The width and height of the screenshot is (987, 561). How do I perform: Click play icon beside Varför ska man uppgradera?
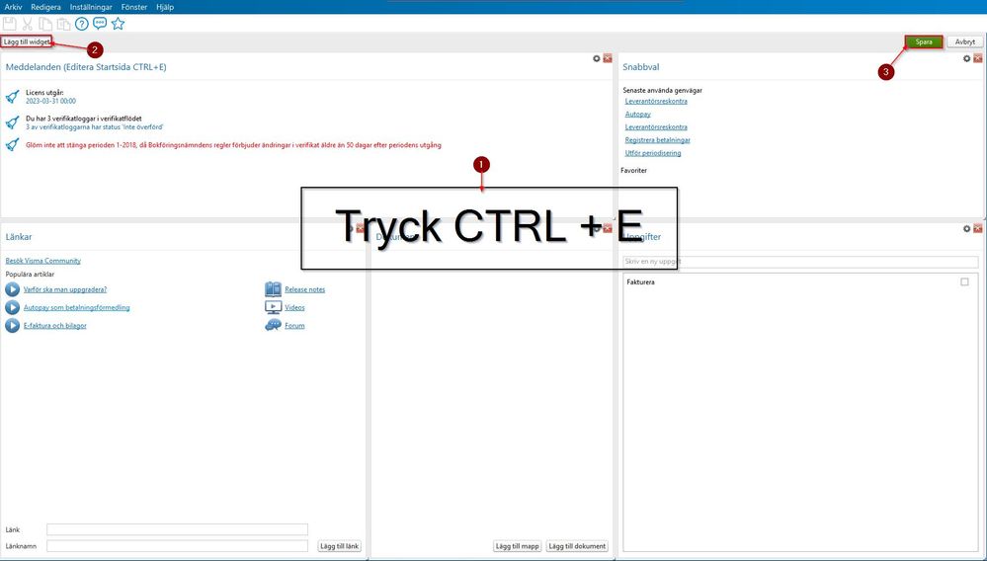(x=12, y=289)
